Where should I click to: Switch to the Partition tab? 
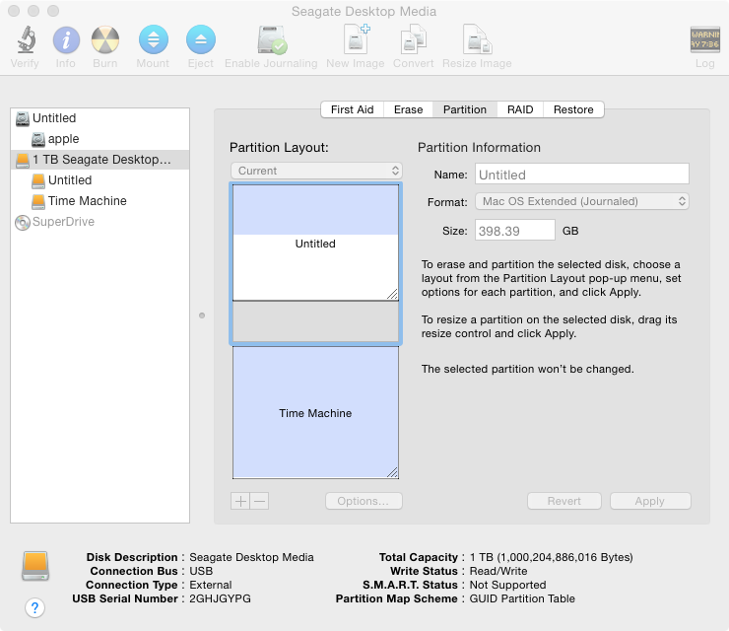(464, 109)
